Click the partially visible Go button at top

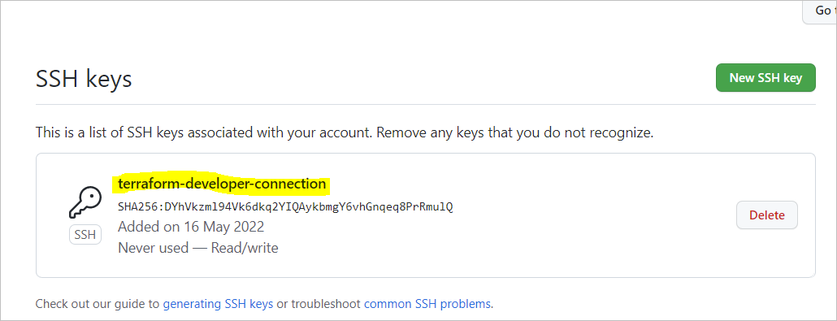pos(820,11)
